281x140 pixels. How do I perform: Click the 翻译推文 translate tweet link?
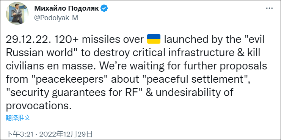point(18,118)
